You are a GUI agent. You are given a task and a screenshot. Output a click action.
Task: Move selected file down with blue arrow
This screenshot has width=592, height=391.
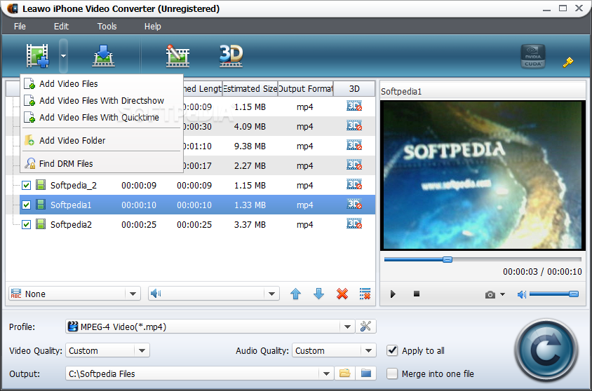(318, 294)
